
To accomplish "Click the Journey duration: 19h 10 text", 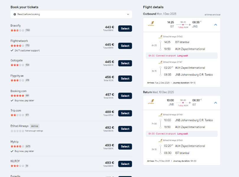I will pyautogui.click(x=184, y=83).
